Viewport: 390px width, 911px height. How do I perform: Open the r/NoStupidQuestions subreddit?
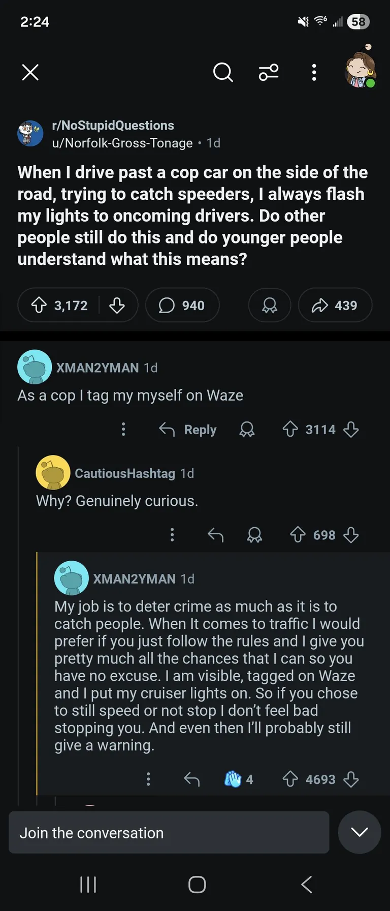[x=113, y=126]
